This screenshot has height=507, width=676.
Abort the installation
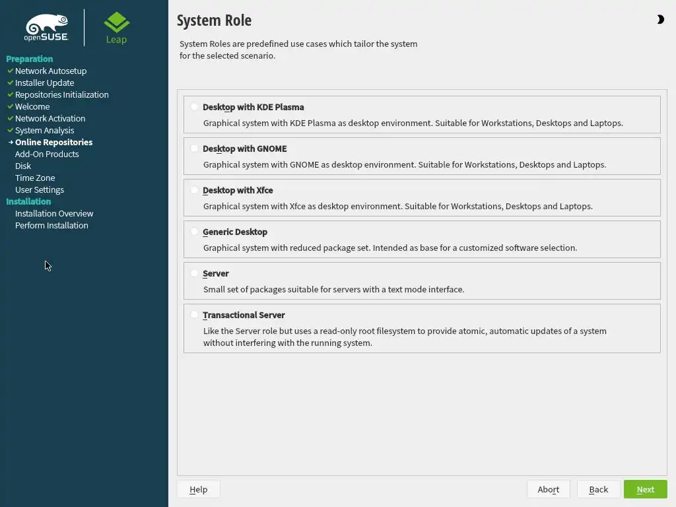tap(549, 489)
